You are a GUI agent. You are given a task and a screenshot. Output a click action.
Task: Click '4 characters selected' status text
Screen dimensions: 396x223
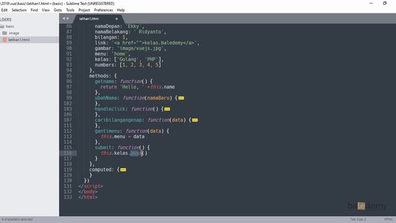pos(17,219)
